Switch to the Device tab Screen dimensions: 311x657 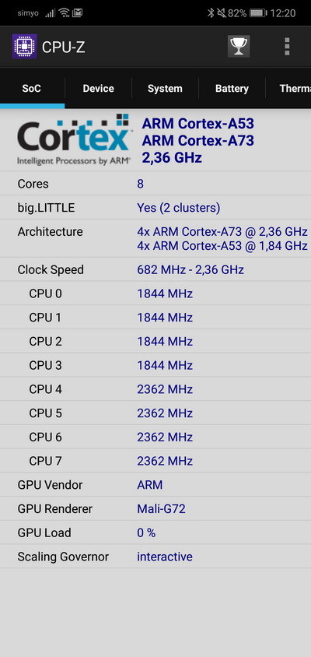[x=99, y=89]
